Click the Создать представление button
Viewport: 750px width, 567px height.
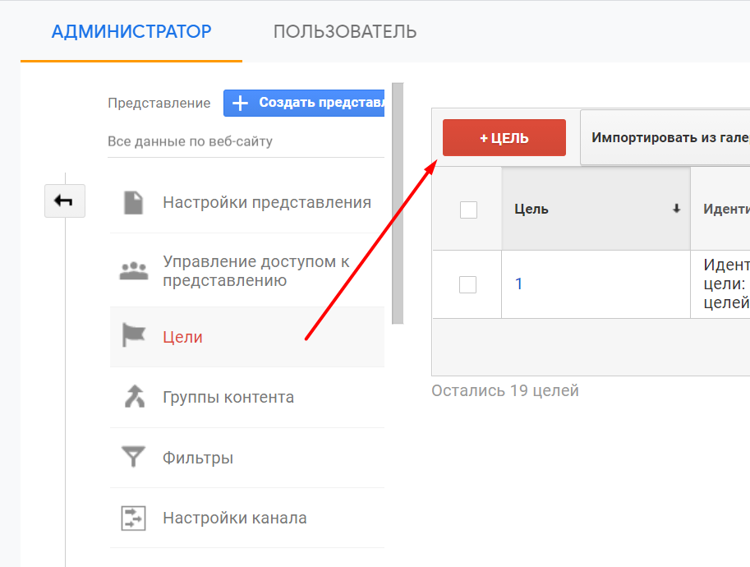tap(304, 103)
